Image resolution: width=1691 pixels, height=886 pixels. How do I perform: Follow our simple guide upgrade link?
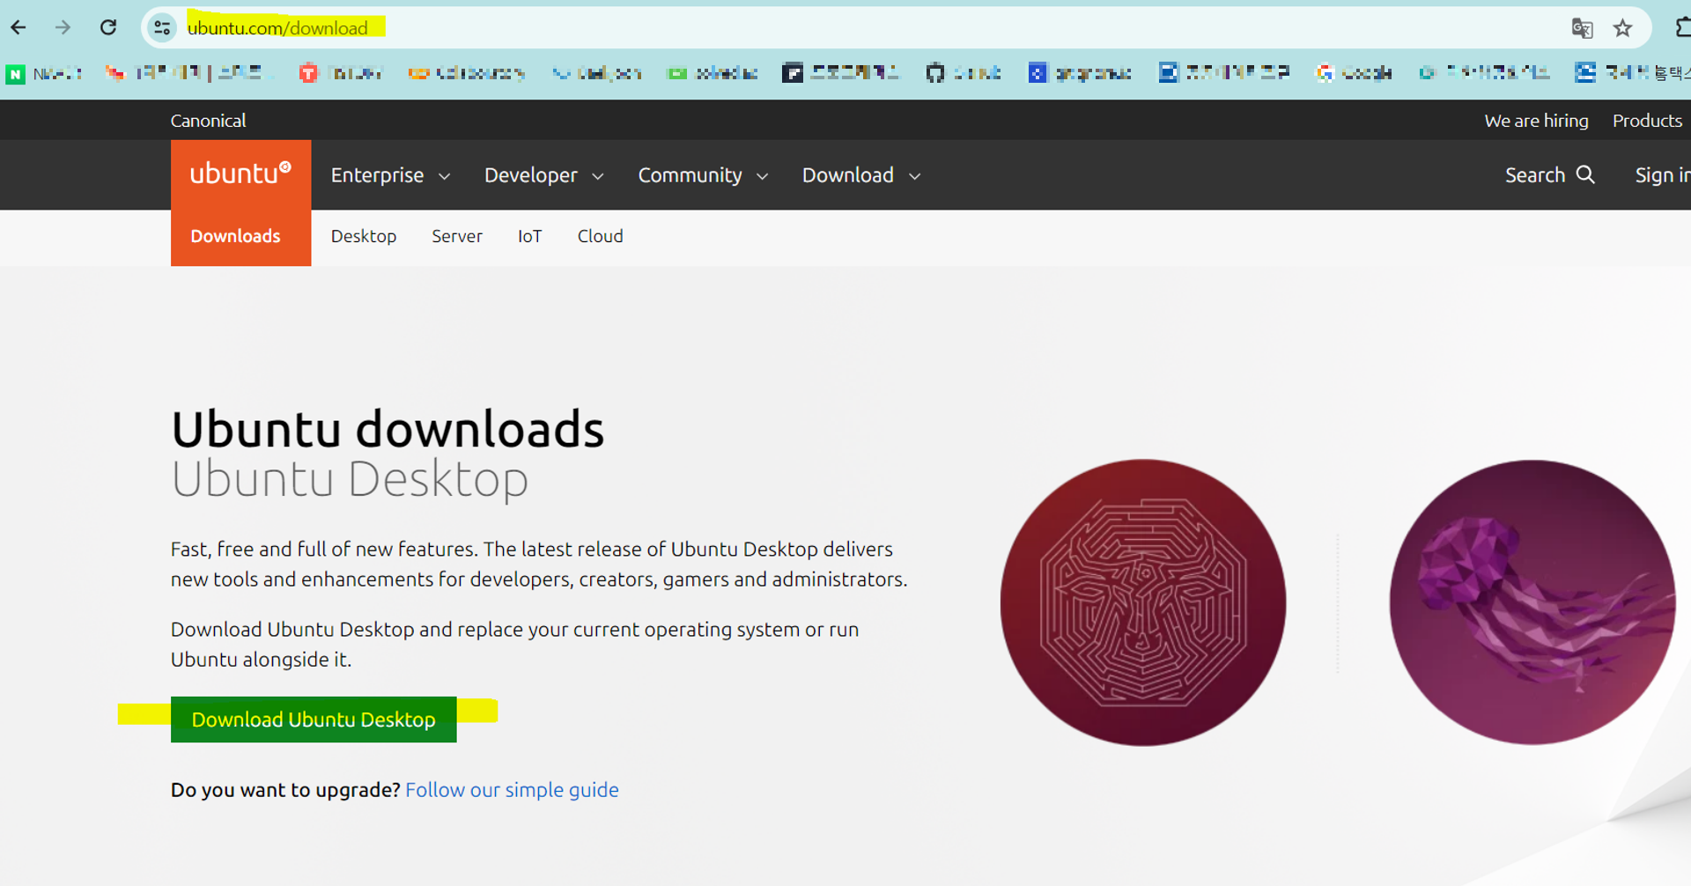[512, 790]
